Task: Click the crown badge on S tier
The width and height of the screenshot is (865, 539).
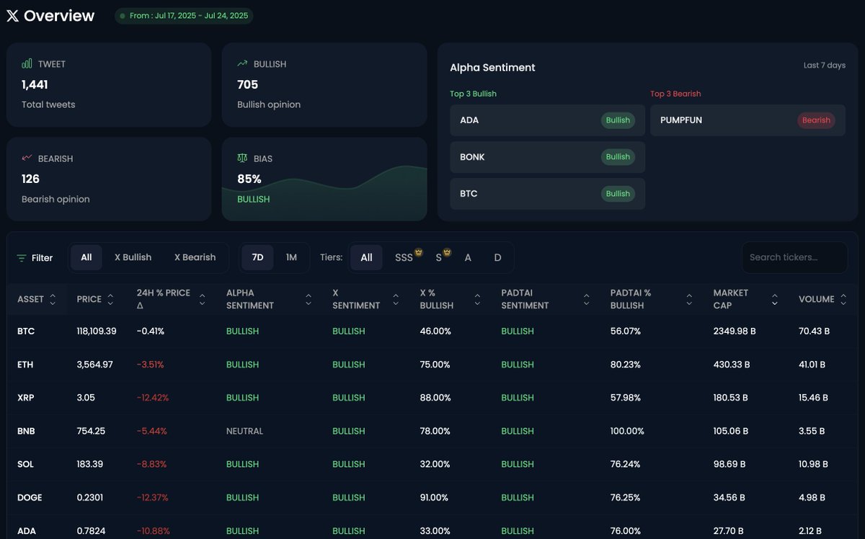Action: (446, 252)
